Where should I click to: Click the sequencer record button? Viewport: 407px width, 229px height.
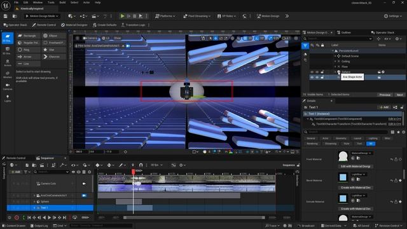pos(17,218)
